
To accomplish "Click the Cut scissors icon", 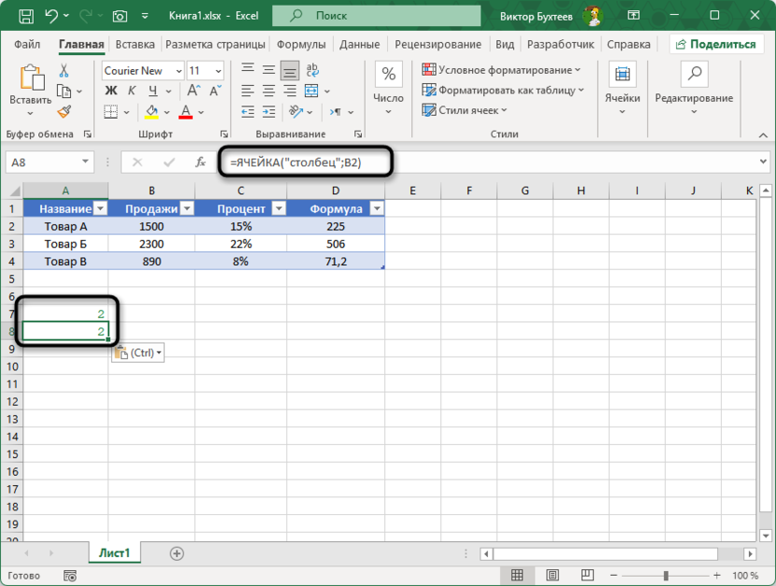I will tap(64, 71).
